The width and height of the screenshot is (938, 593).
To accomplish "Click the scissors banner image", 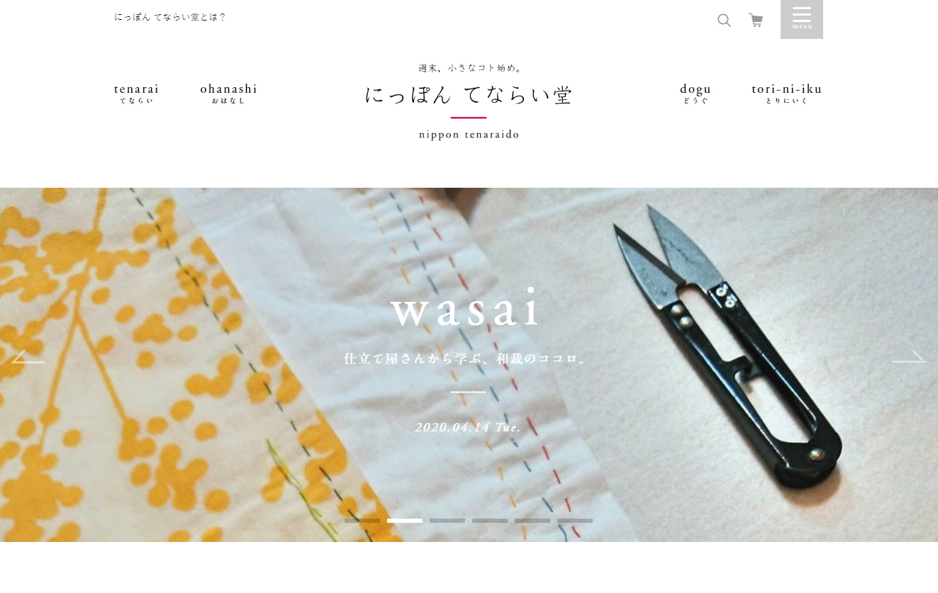I will point(469,365).
